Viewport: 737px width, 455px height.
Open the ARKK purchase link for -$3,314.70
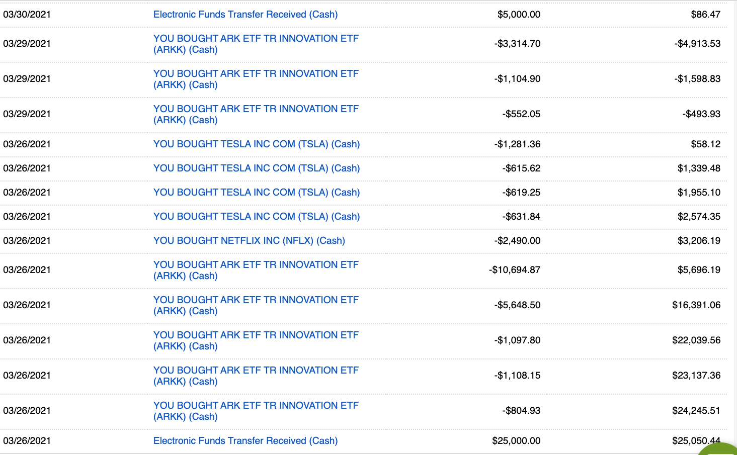click(x=256, y=44)
